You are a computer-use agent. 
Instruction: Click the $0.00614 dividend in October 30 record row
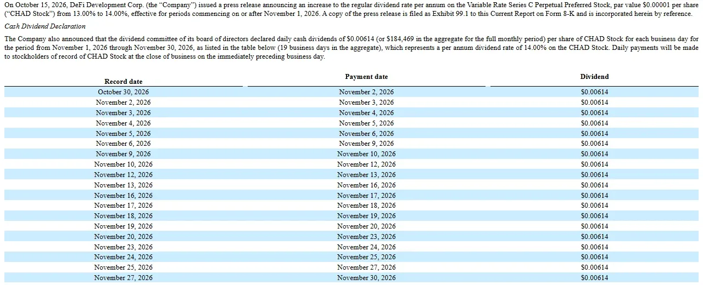[594, 92]
